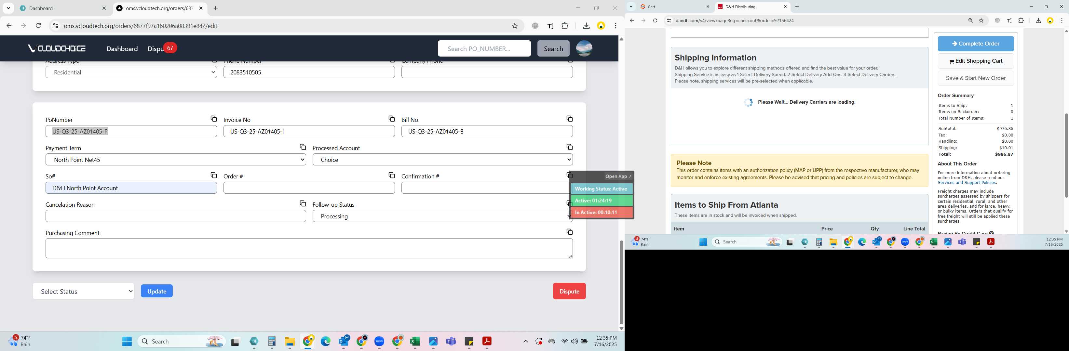This screenshot has height=351, width=1069.
Task: Focus the Search PO_NUMBER input
Action: click(x=484, y=48)
